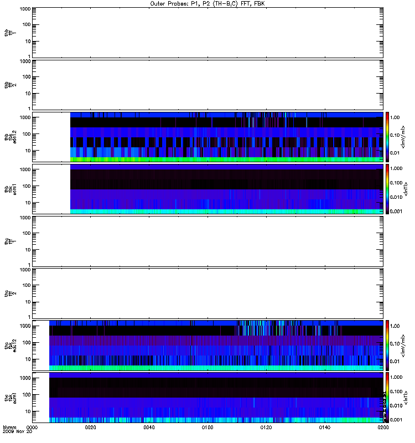Click '1000' y-axis tick of thc fbk edc12
The height and width of the screenshot is (443, 415).
coord(25,326)
